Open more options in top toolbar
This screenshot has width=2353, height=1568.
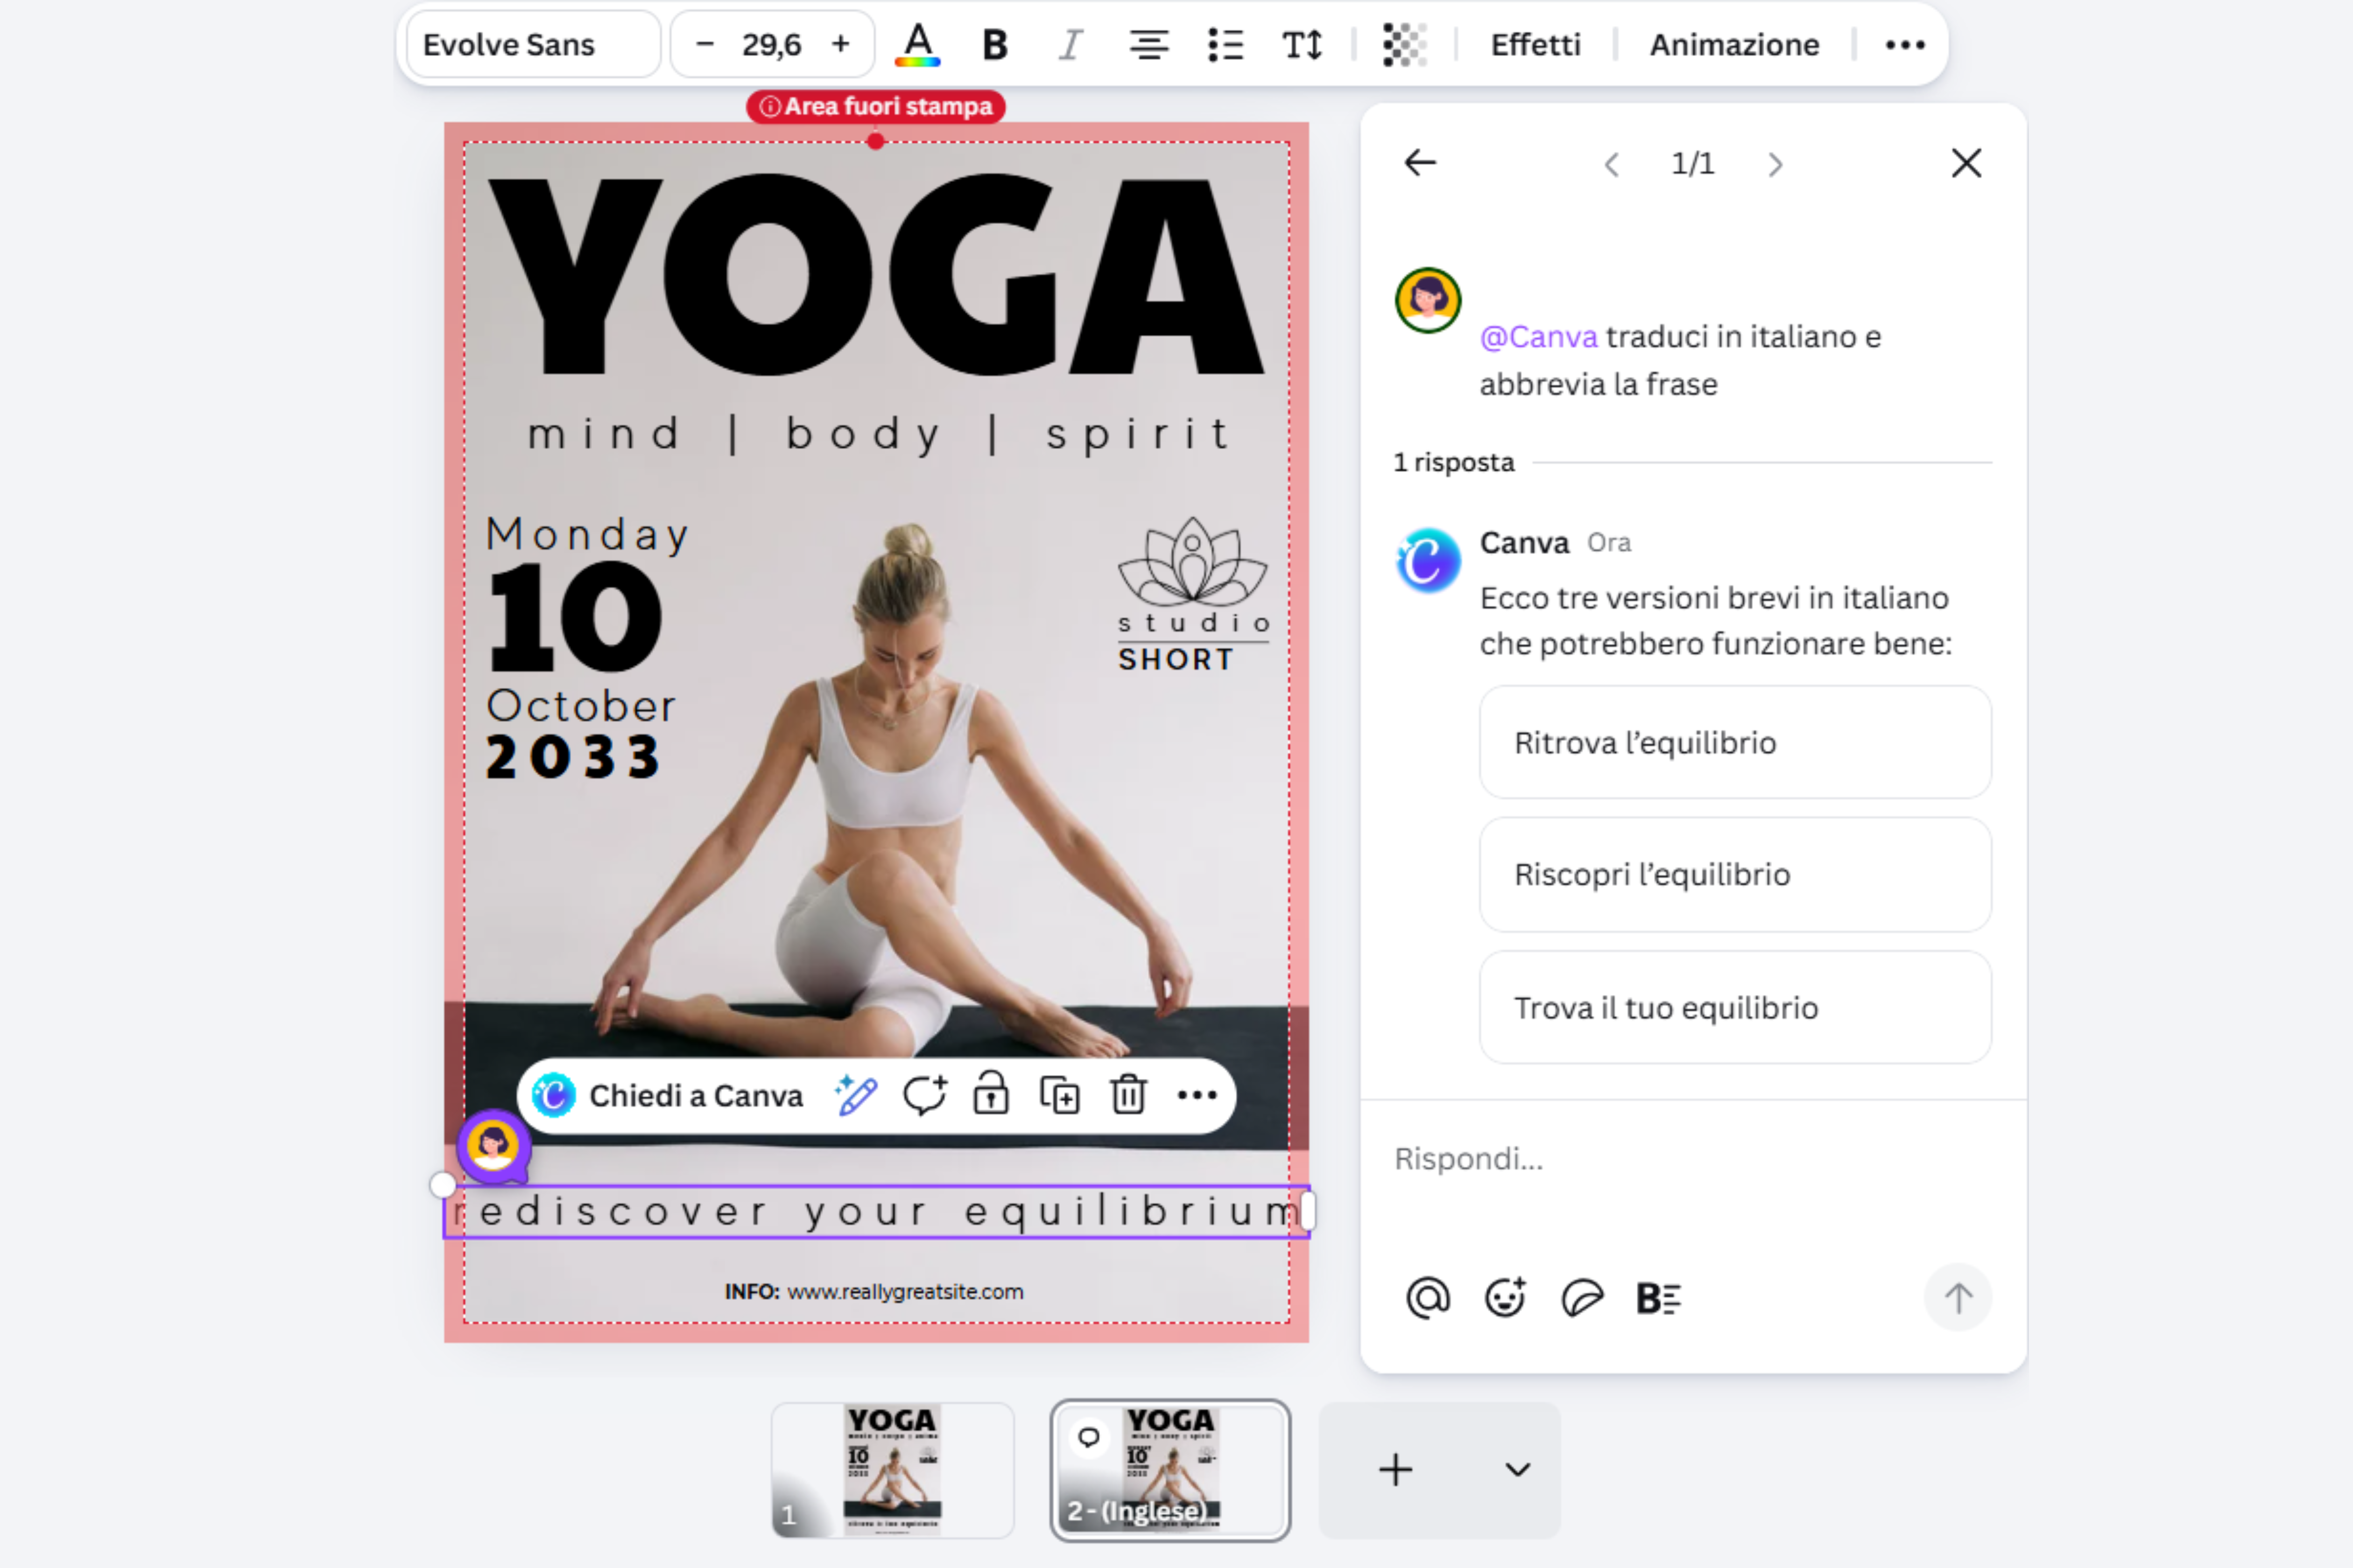click(1905, 45)
